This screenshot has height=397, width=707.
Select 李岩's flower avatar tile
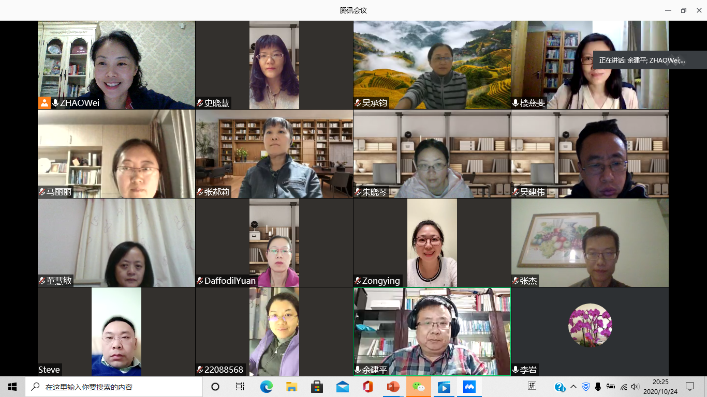click(590, 325)
